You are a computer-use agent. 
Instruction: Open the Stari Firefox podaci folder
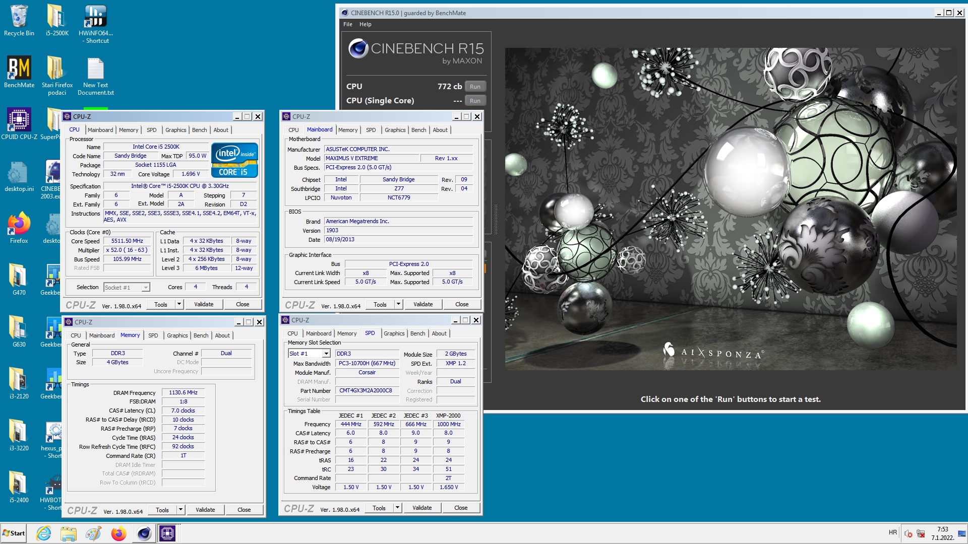[x=57, y=76]
